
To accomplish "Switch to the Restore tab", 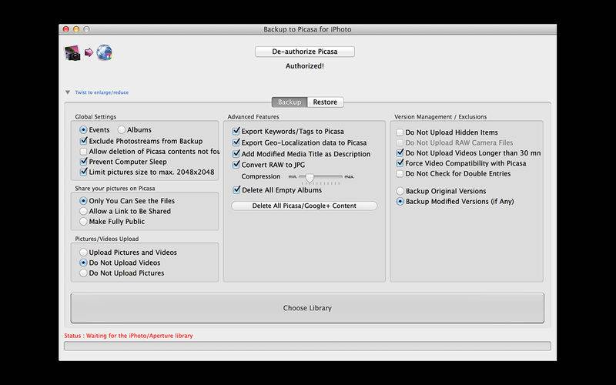I will pos(324,102).
